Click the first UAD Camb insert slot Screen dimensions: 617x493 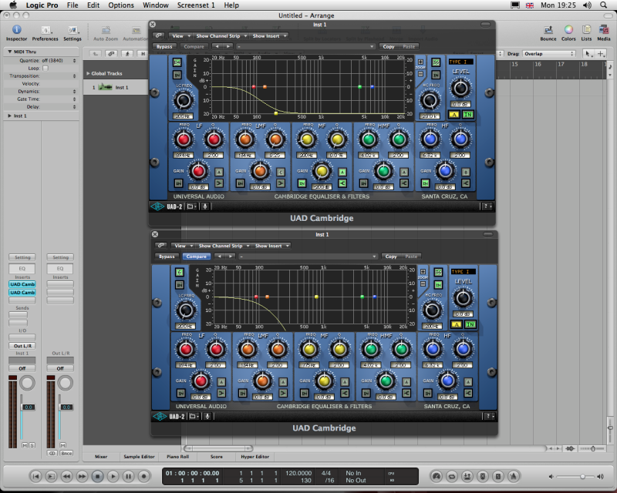22,284
